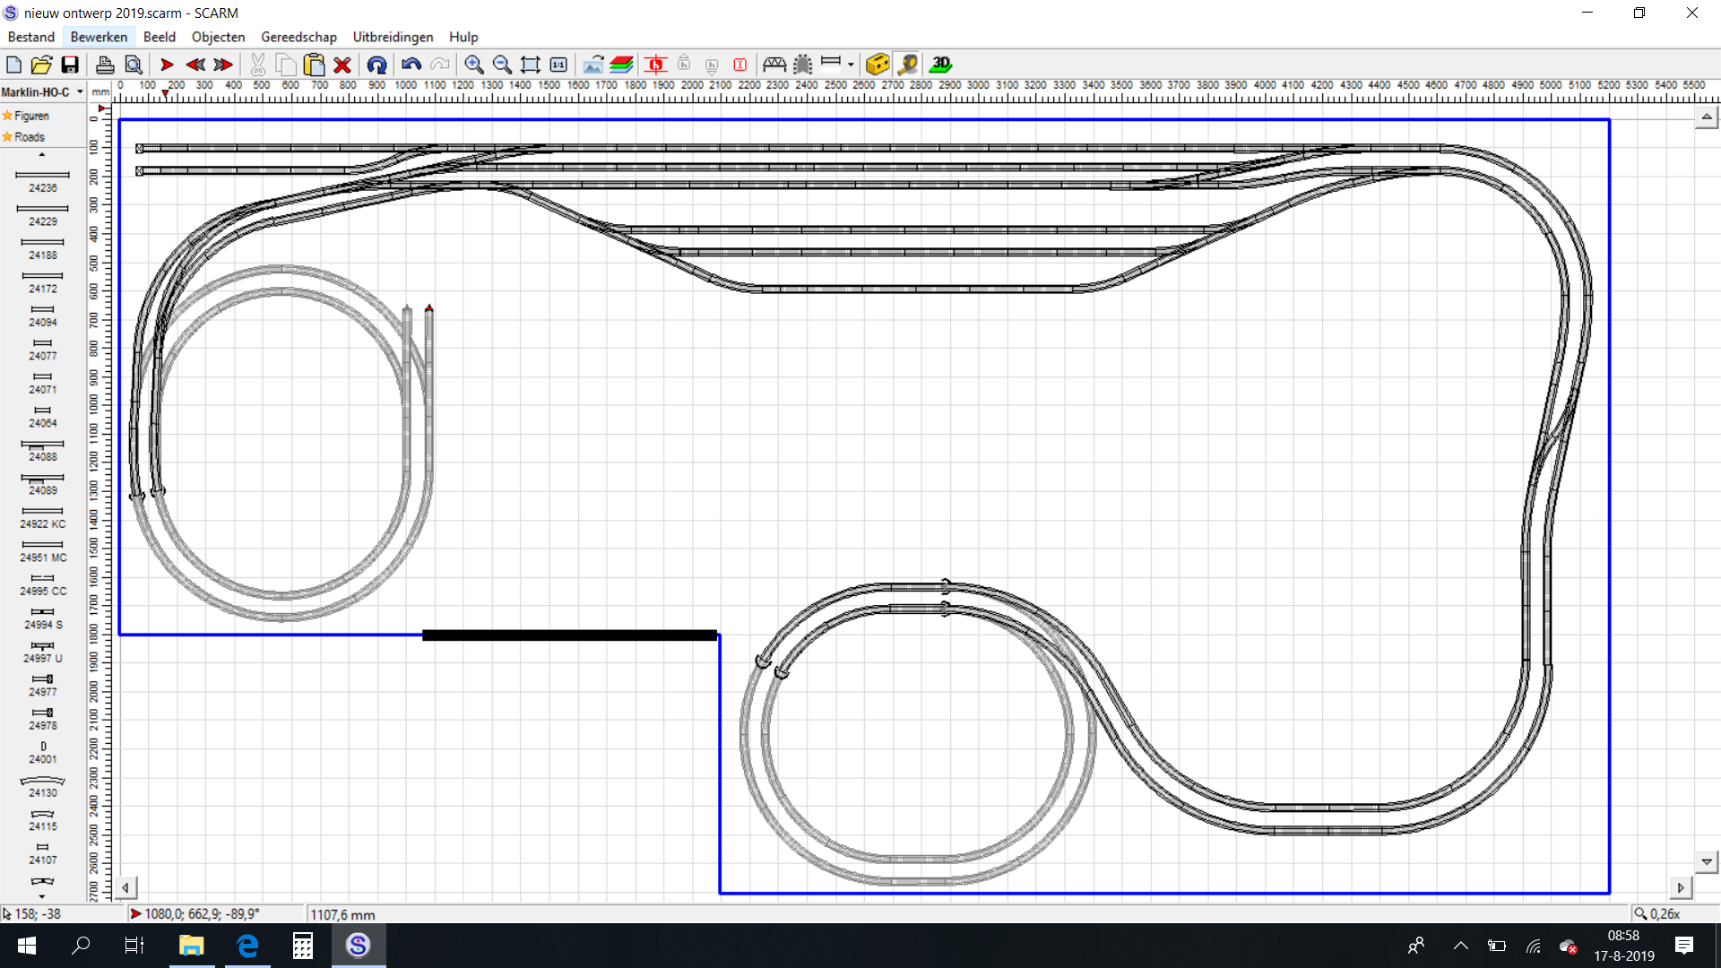Image resolution: width=1721 pixels, height=968 pixels.
Task: Select track piece 24188
Action: pos(42,248)
